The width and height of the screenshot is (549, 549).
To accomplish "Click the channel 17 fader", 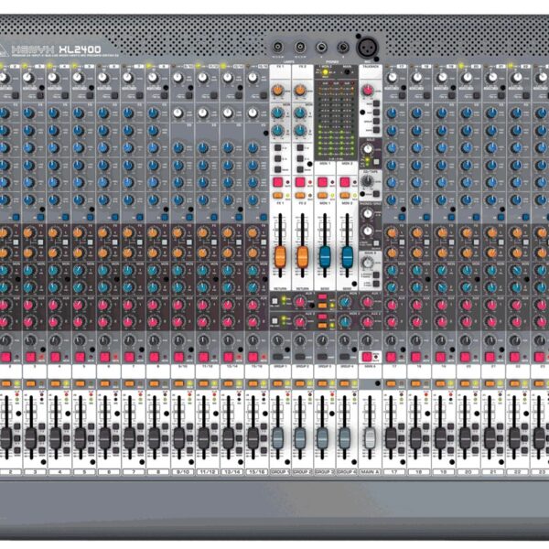I will (393, 436).
